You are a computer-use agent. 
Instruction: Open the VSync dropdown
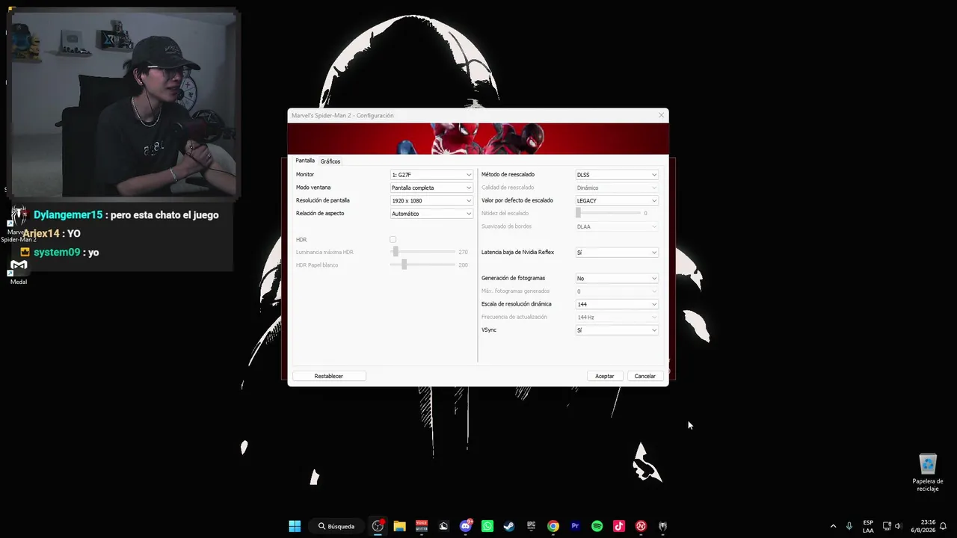617,330
